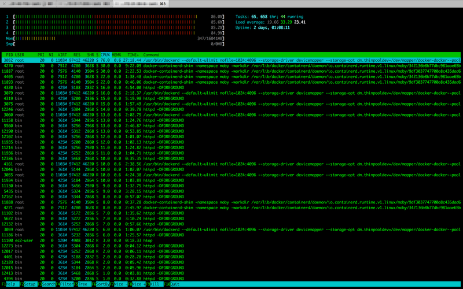Click the PRI column header

pos(41,55)
